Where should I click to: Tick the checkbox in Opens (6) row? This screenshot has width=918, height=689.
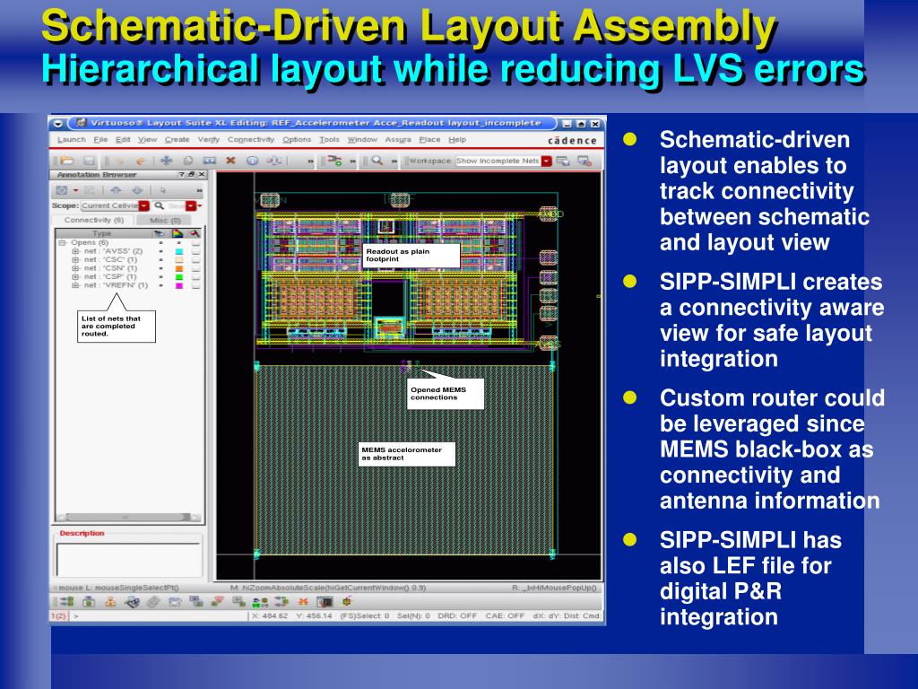(195, 242)
